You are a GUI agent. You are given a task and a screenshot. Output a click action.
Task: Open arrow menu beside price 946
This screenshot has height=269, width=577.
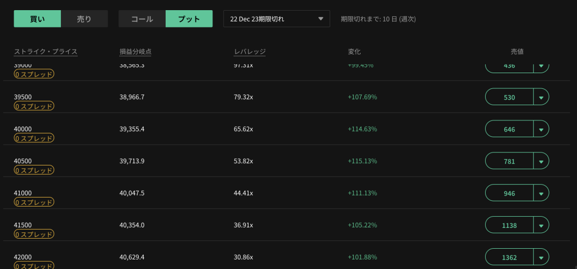tap(541, 194)
